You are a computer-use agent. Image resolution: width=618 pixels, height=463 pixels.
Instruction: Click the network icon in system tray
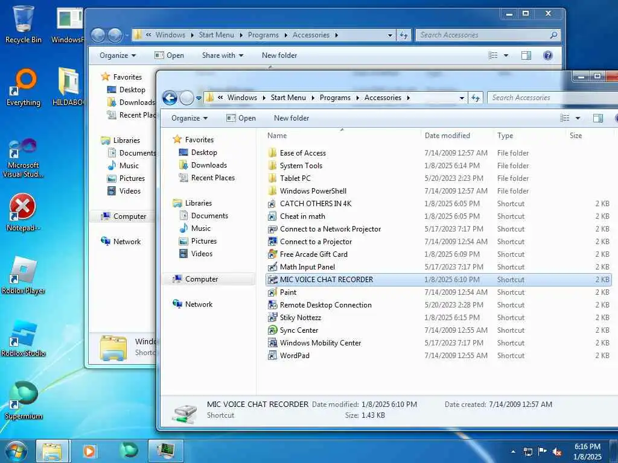point(527,452)
